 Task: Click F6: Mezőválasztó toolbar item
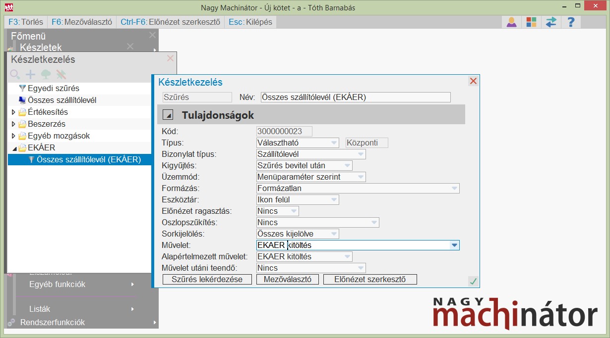[82, 22]
